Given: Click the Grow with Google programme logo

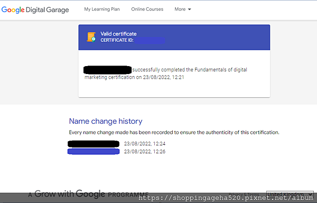Looking at the screenshot, I should (x=88, y=194).
